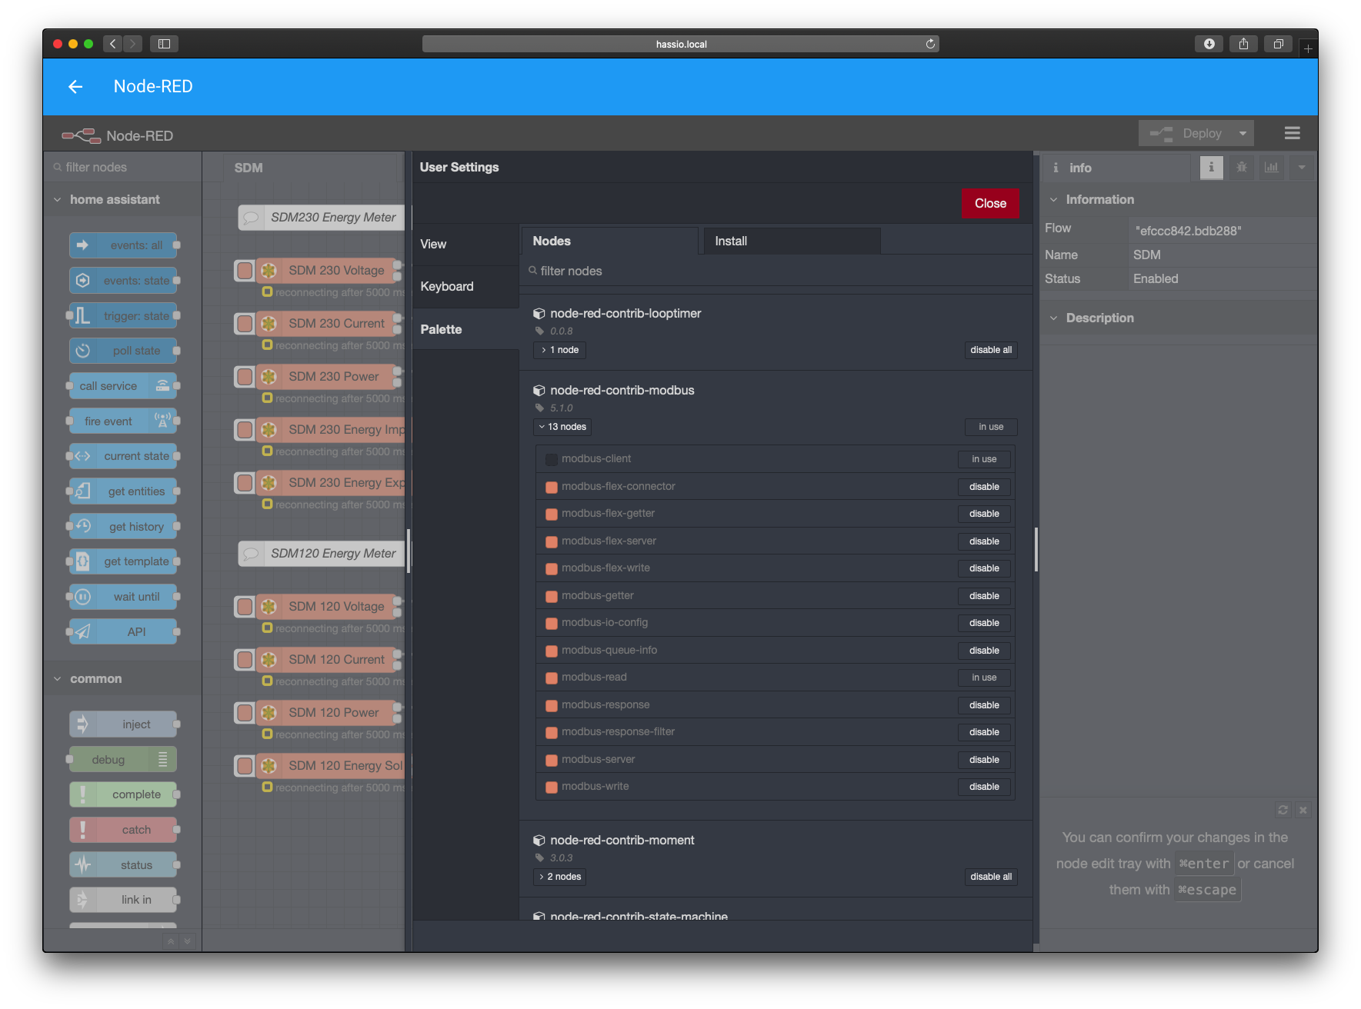Disable the modbus-queue-info node

point(984,651)
